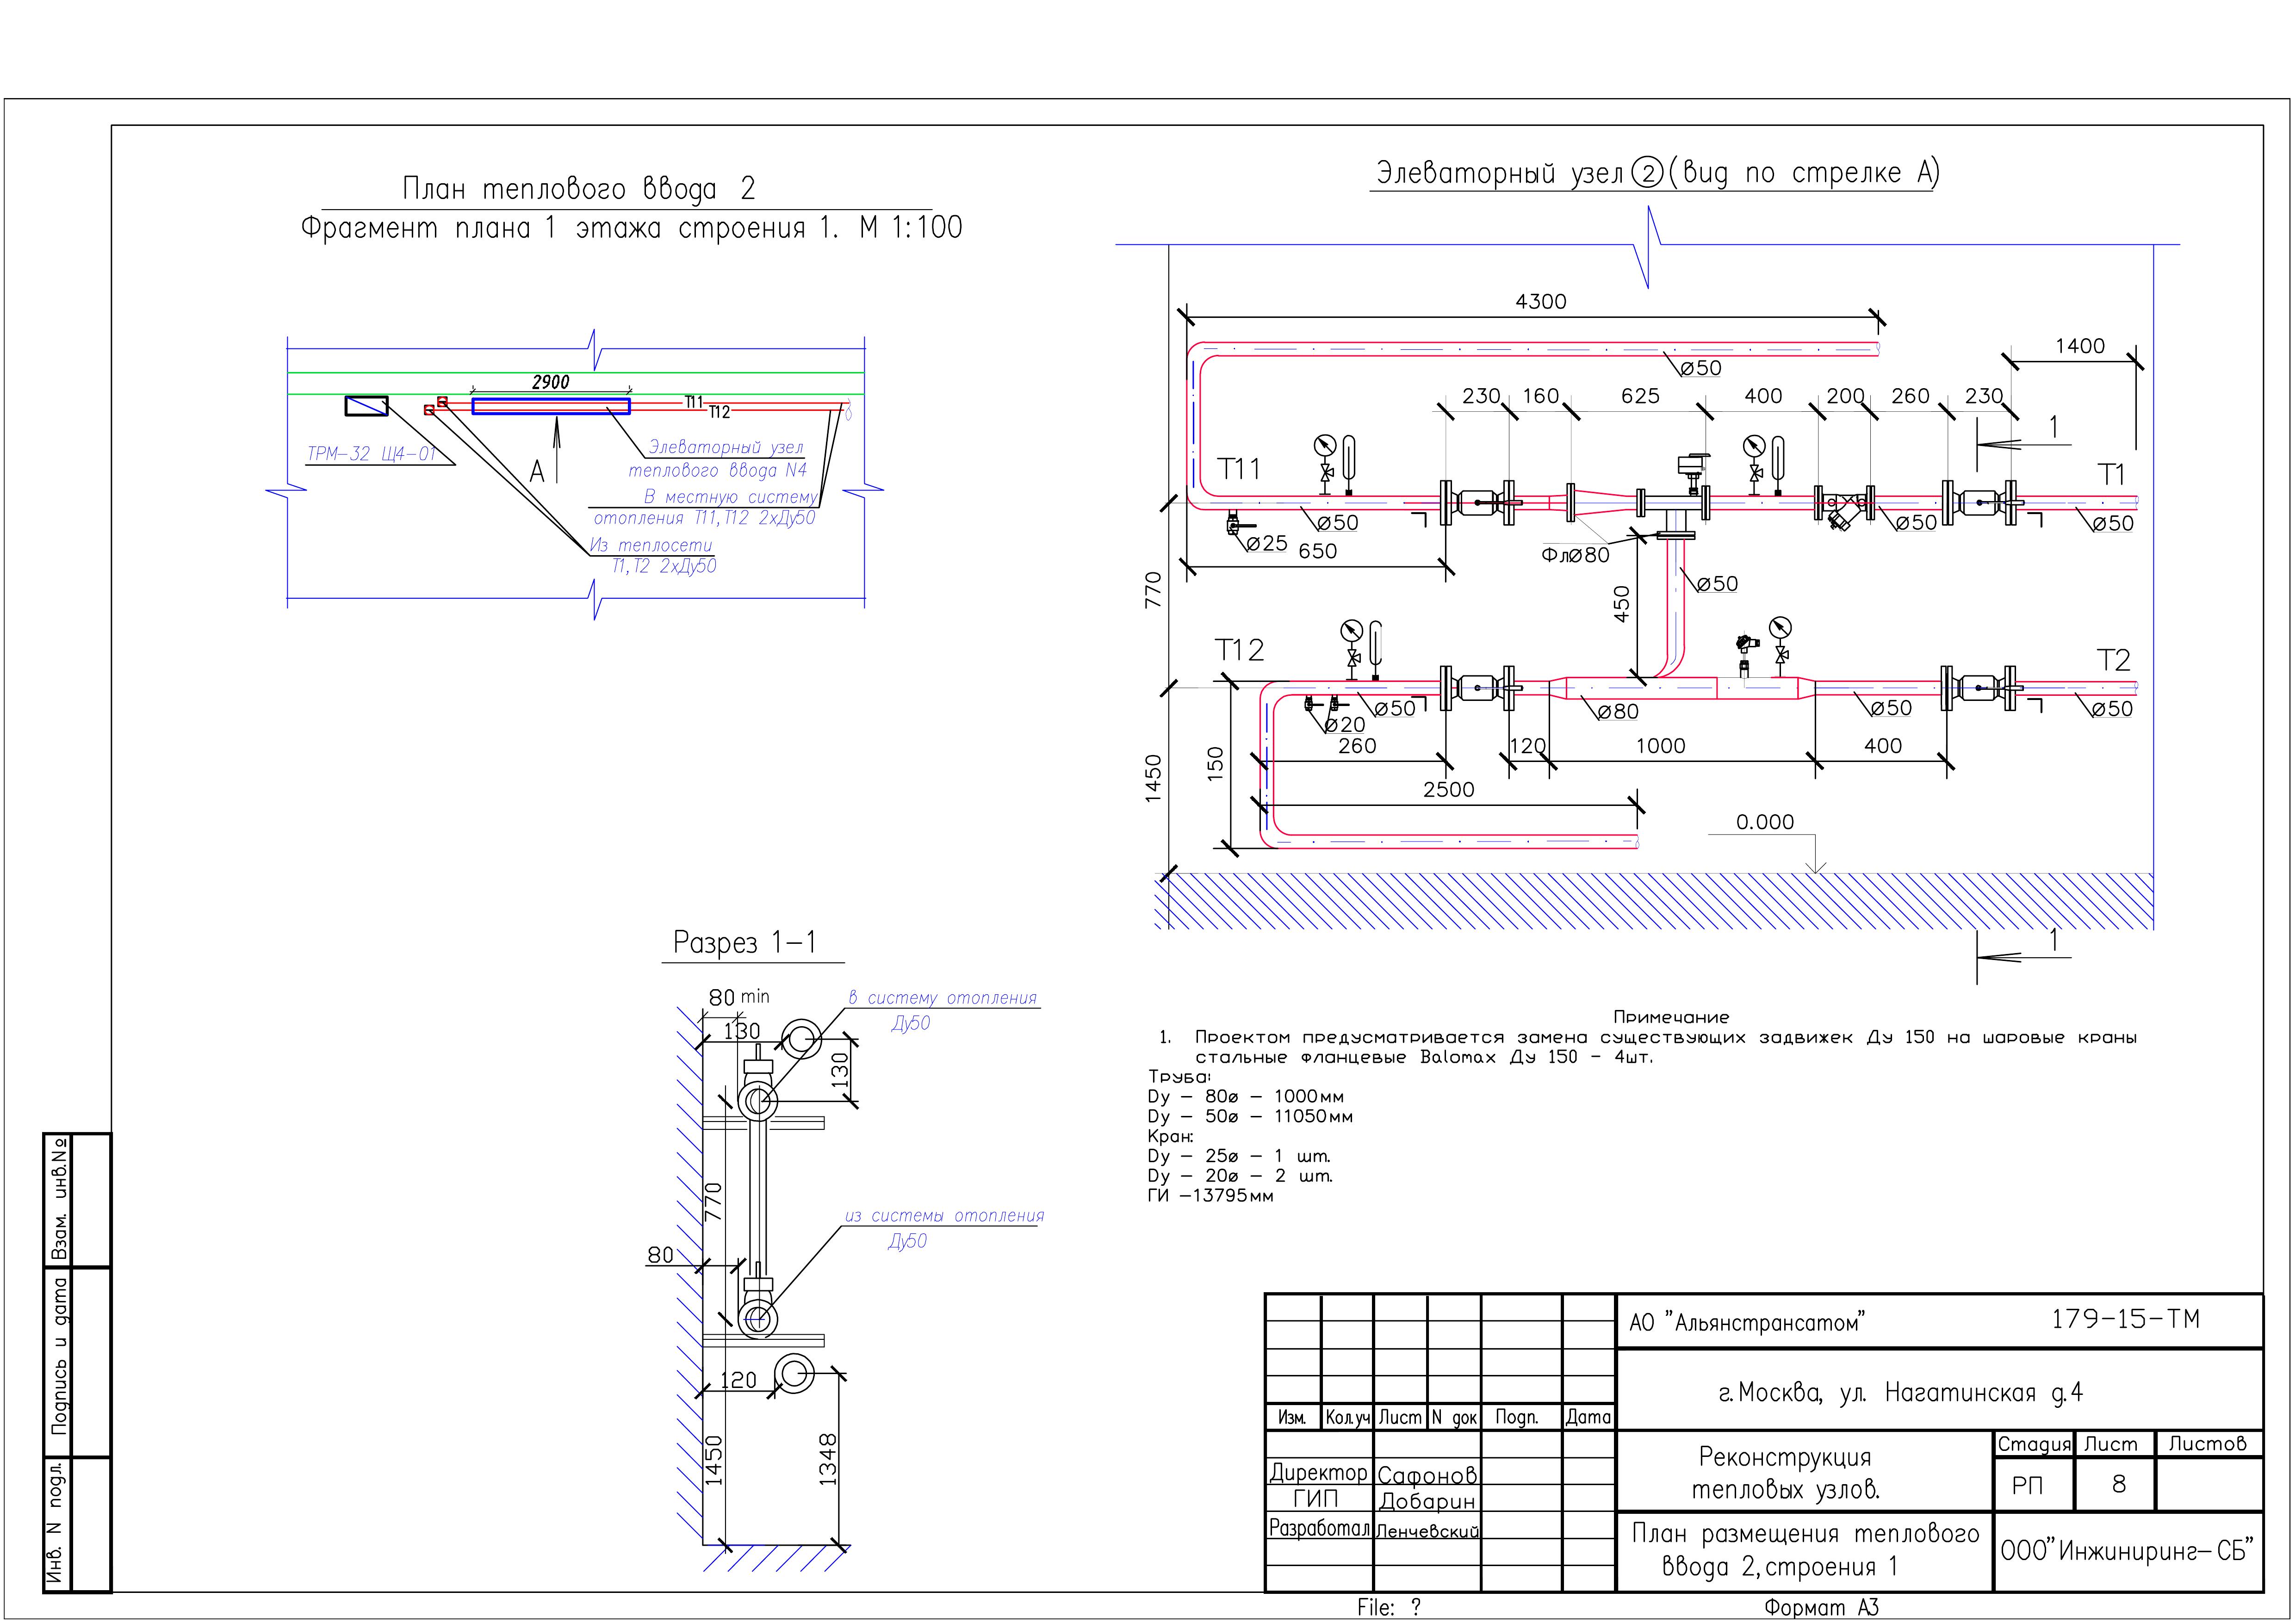Click the large T11 label in elevator view

point(1239,468)
